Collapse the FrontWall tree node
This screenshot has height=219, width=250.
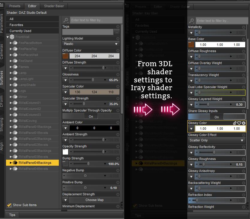[8, 37]
